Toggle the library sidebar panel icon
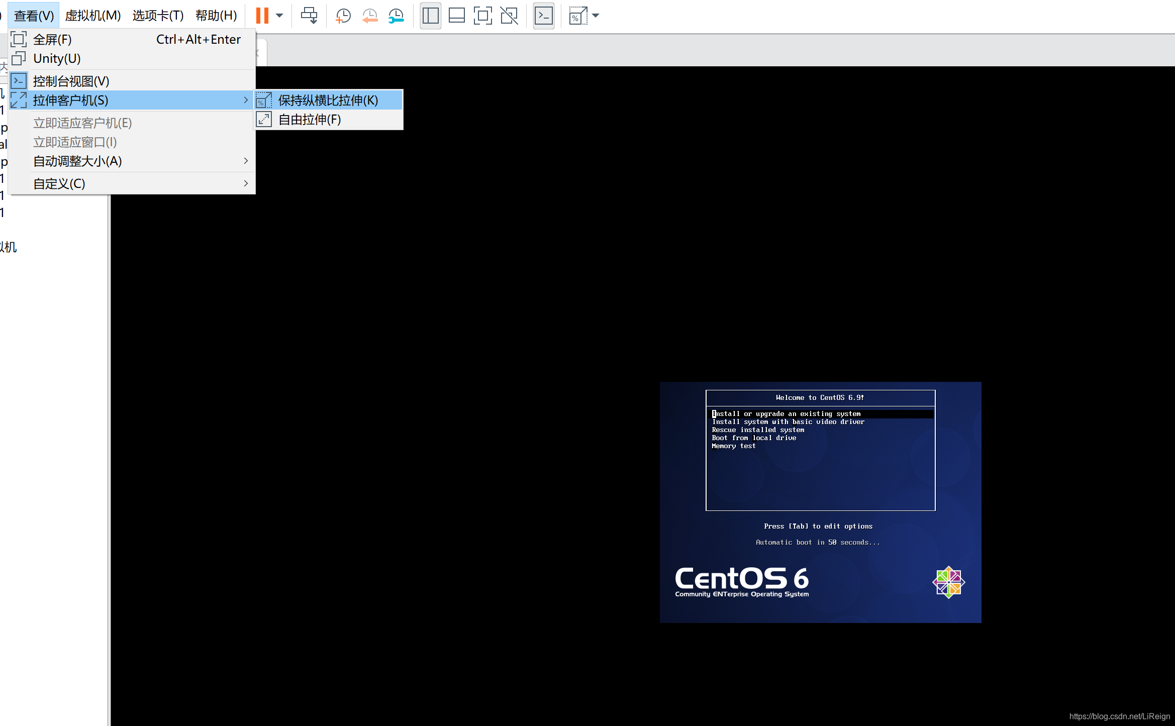The width and height of the screenshot is (1175, 726). click(431, 16)
